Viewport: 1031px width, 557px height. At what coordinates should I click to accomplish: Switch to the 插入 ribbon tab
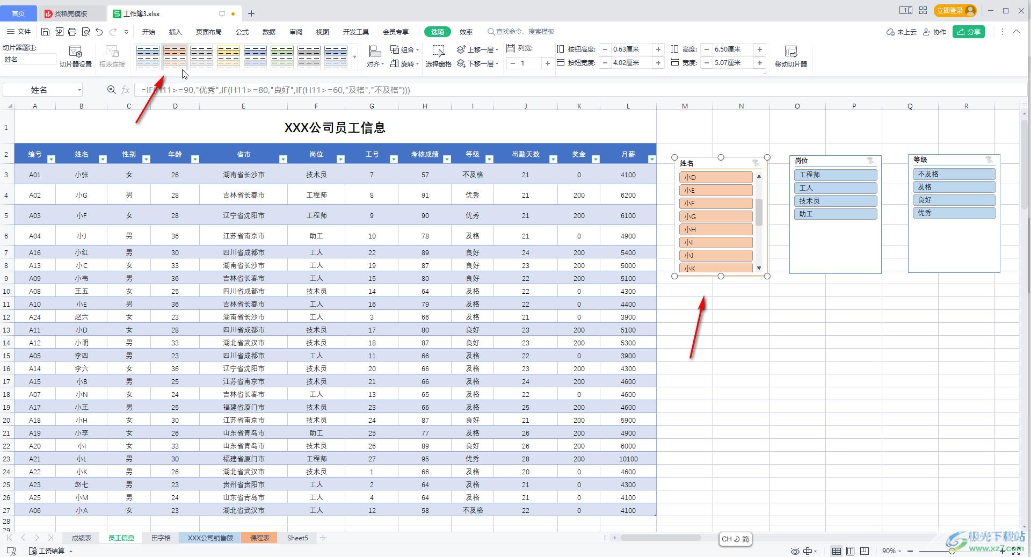pos(175,32)
